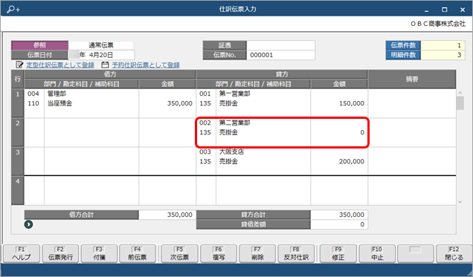Screen dimensions: 473x277
Task: Click the 摘要 column header
Action: tap(412, 79)
